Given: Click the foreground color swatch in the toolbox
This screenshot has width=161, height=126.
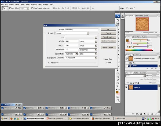Looking at the screenshot, I should point(117,92).
